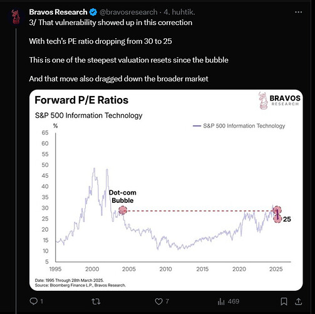Click the view count 469
315x314 pixels.
click(x=234, y=301)
